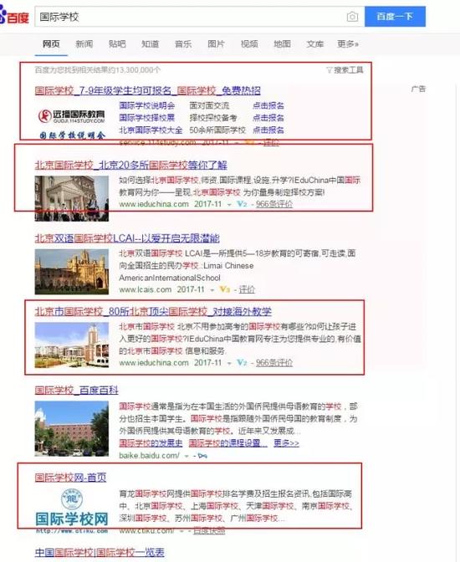Click the 广告 label on the right
The width and height of the screenshot is (460, 562).
coord(418,89)
